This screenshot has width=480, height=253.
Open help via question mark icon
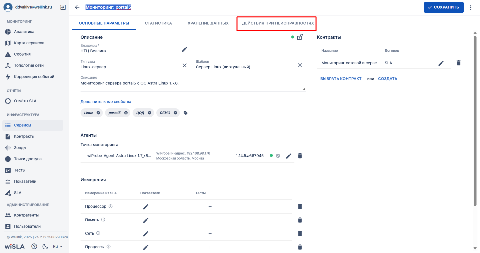point(34,246)
